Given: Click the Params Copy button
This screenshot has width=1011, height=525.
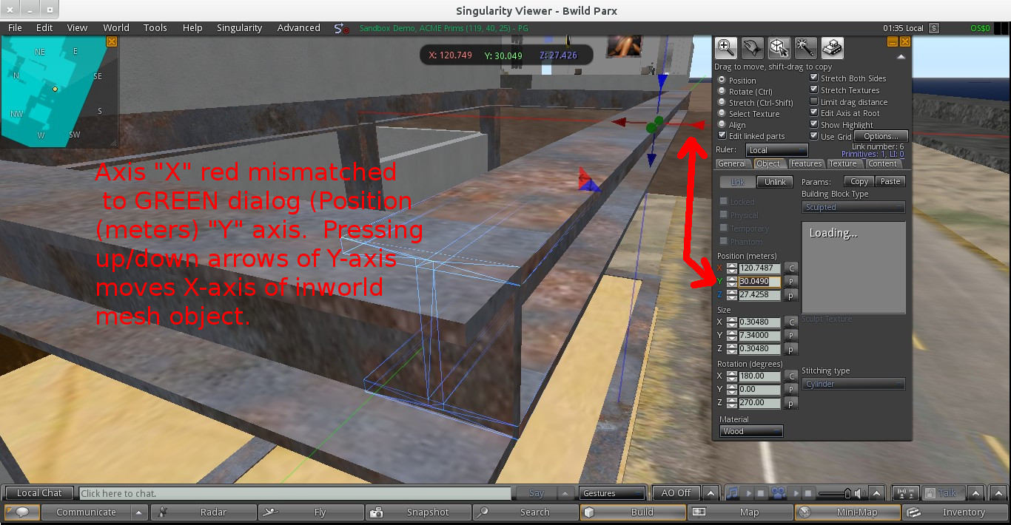Looking at the screenshot, I should [x=859, y=181].
